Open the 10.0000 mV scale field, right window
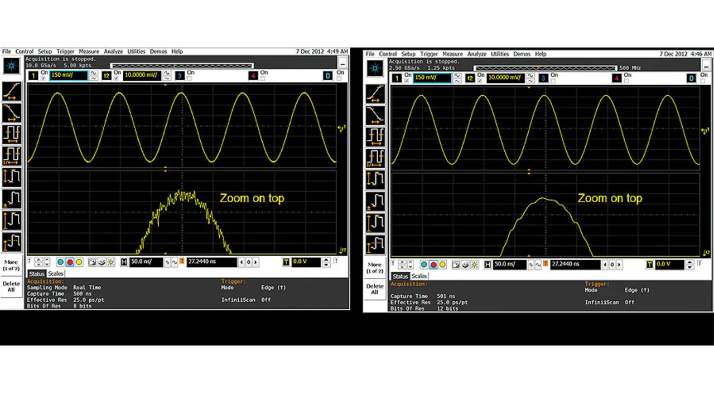 pos(506,79)
